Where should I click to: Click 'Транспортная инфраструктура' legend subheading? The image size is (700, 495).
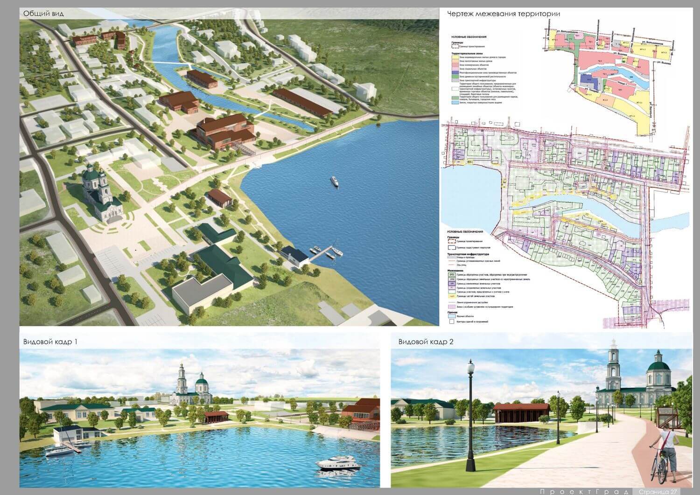coord(468,254)
